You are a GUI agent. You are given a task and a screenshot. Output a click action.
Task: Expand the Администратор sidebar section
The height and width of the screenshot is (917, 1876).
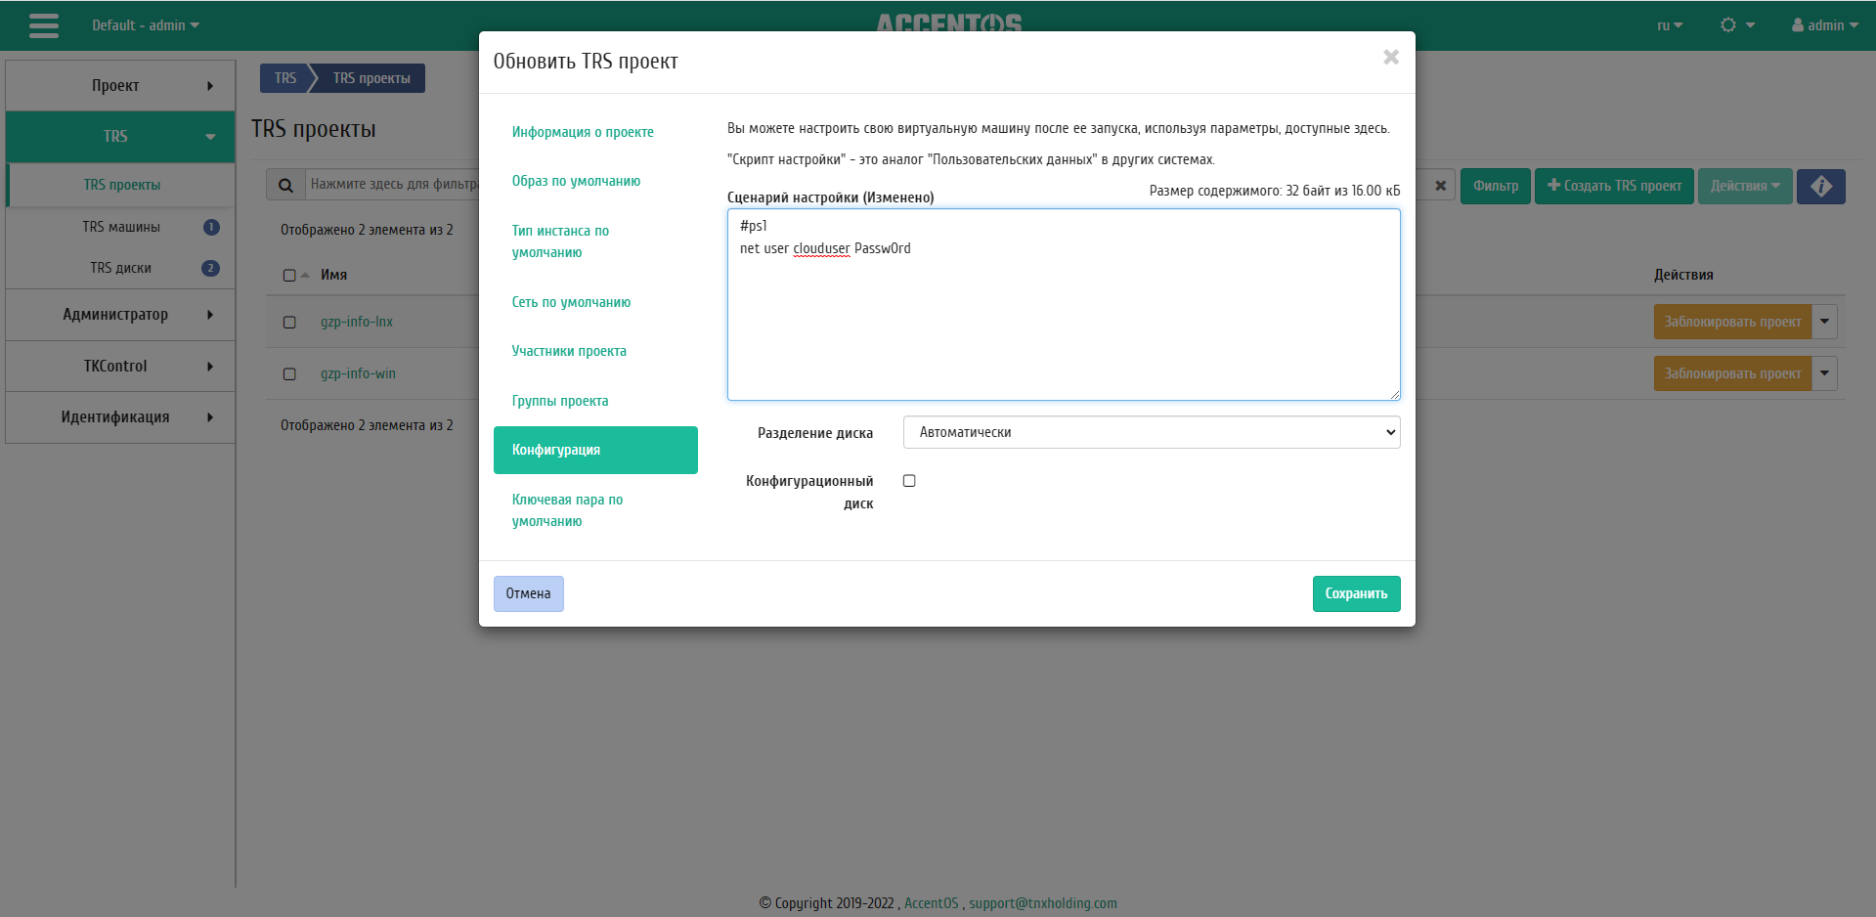pos(120,315)
